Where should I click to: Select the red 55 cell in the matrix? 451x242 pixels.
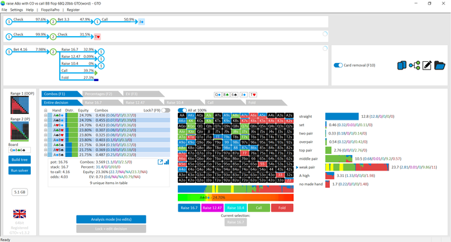[x=262, y=164]
